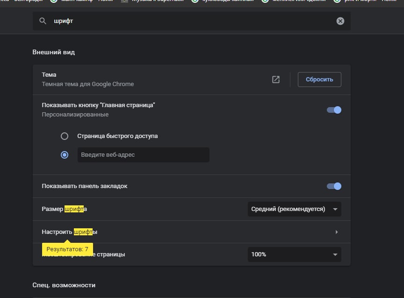404x298 pixels.
Task: Click inside the 'Введите веб-адрес' input field
Action: coord(143,155)
